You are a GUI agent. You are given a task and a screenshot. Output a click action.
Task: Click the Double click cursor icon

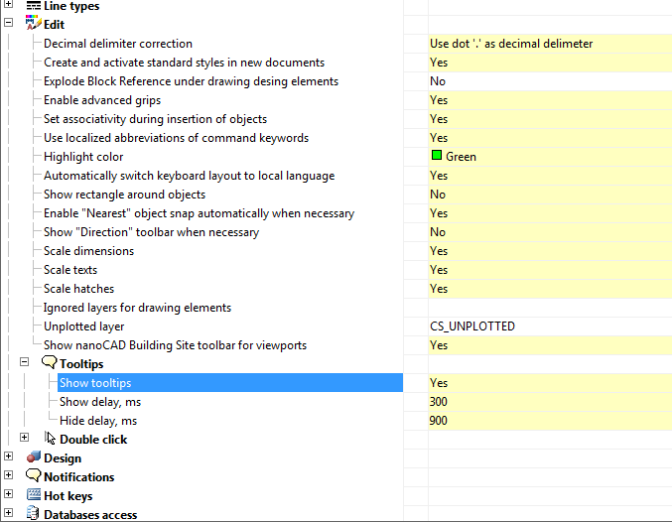click(x=51, y=439)
